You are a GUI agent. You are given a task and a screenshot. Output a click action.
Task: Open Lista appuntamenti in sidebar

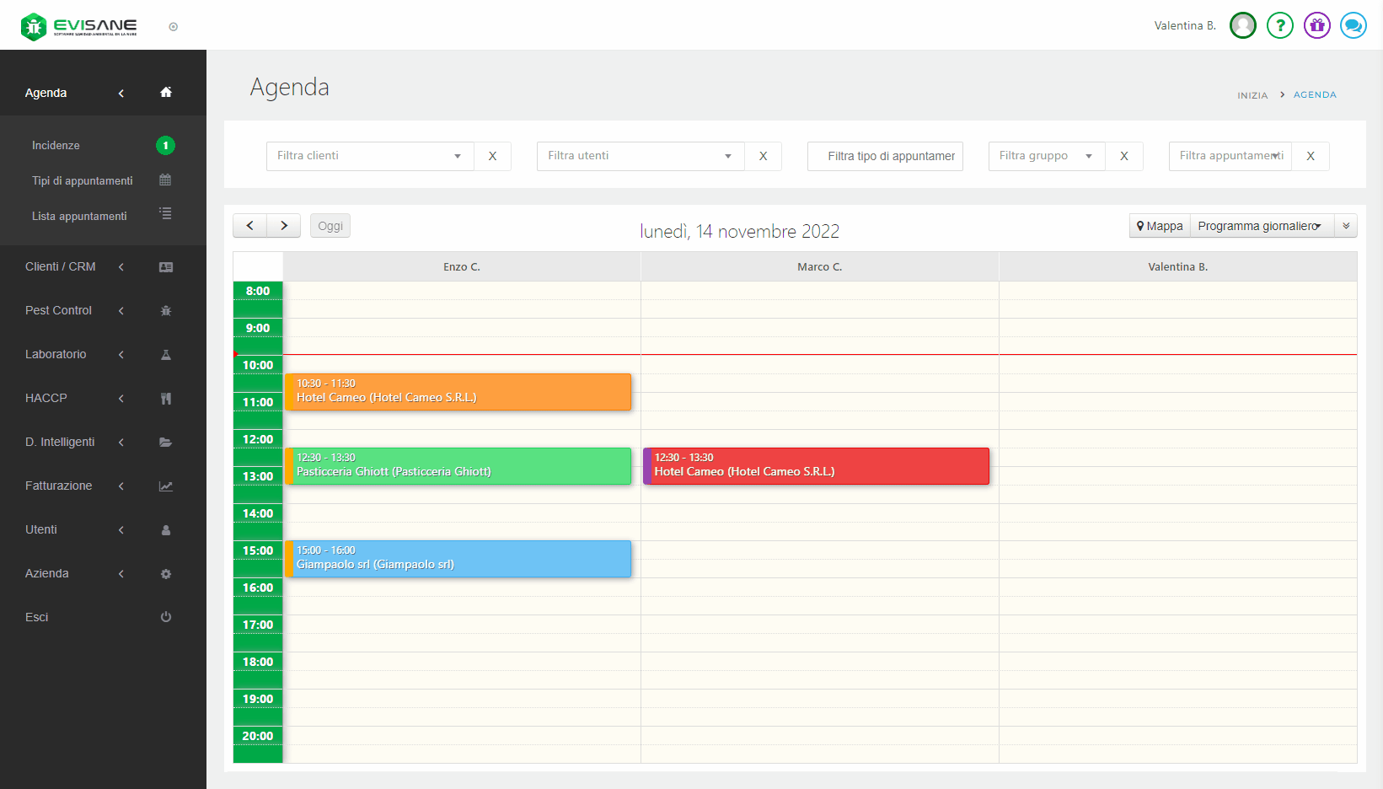[79, 217]
